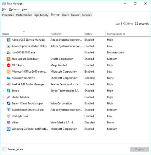Click the Not measured impact cell
Image resolution: width=151 pixels, height=155 pixels.
click(115, 52)
